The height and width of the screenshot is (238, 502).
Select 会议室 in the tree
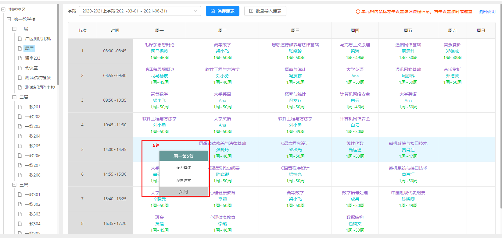[31, 68]
